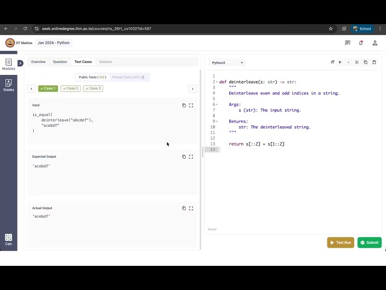Image resolution: width=386 pixels, height=290 pixels.
Task: Open the user account icon
Action: coord(375,43)
